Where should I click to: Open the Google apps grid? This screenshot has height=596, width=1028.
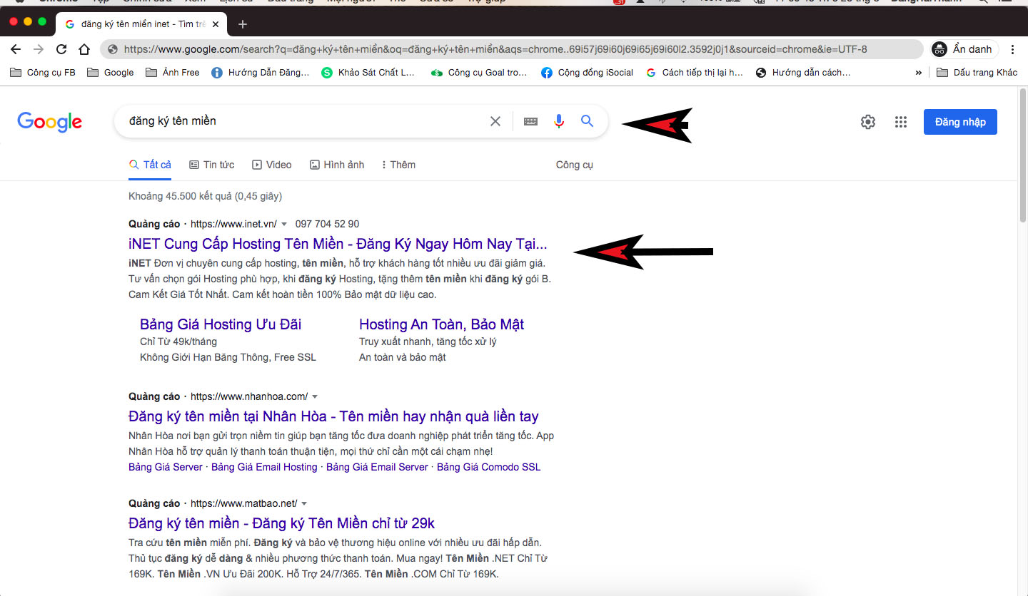901,122
